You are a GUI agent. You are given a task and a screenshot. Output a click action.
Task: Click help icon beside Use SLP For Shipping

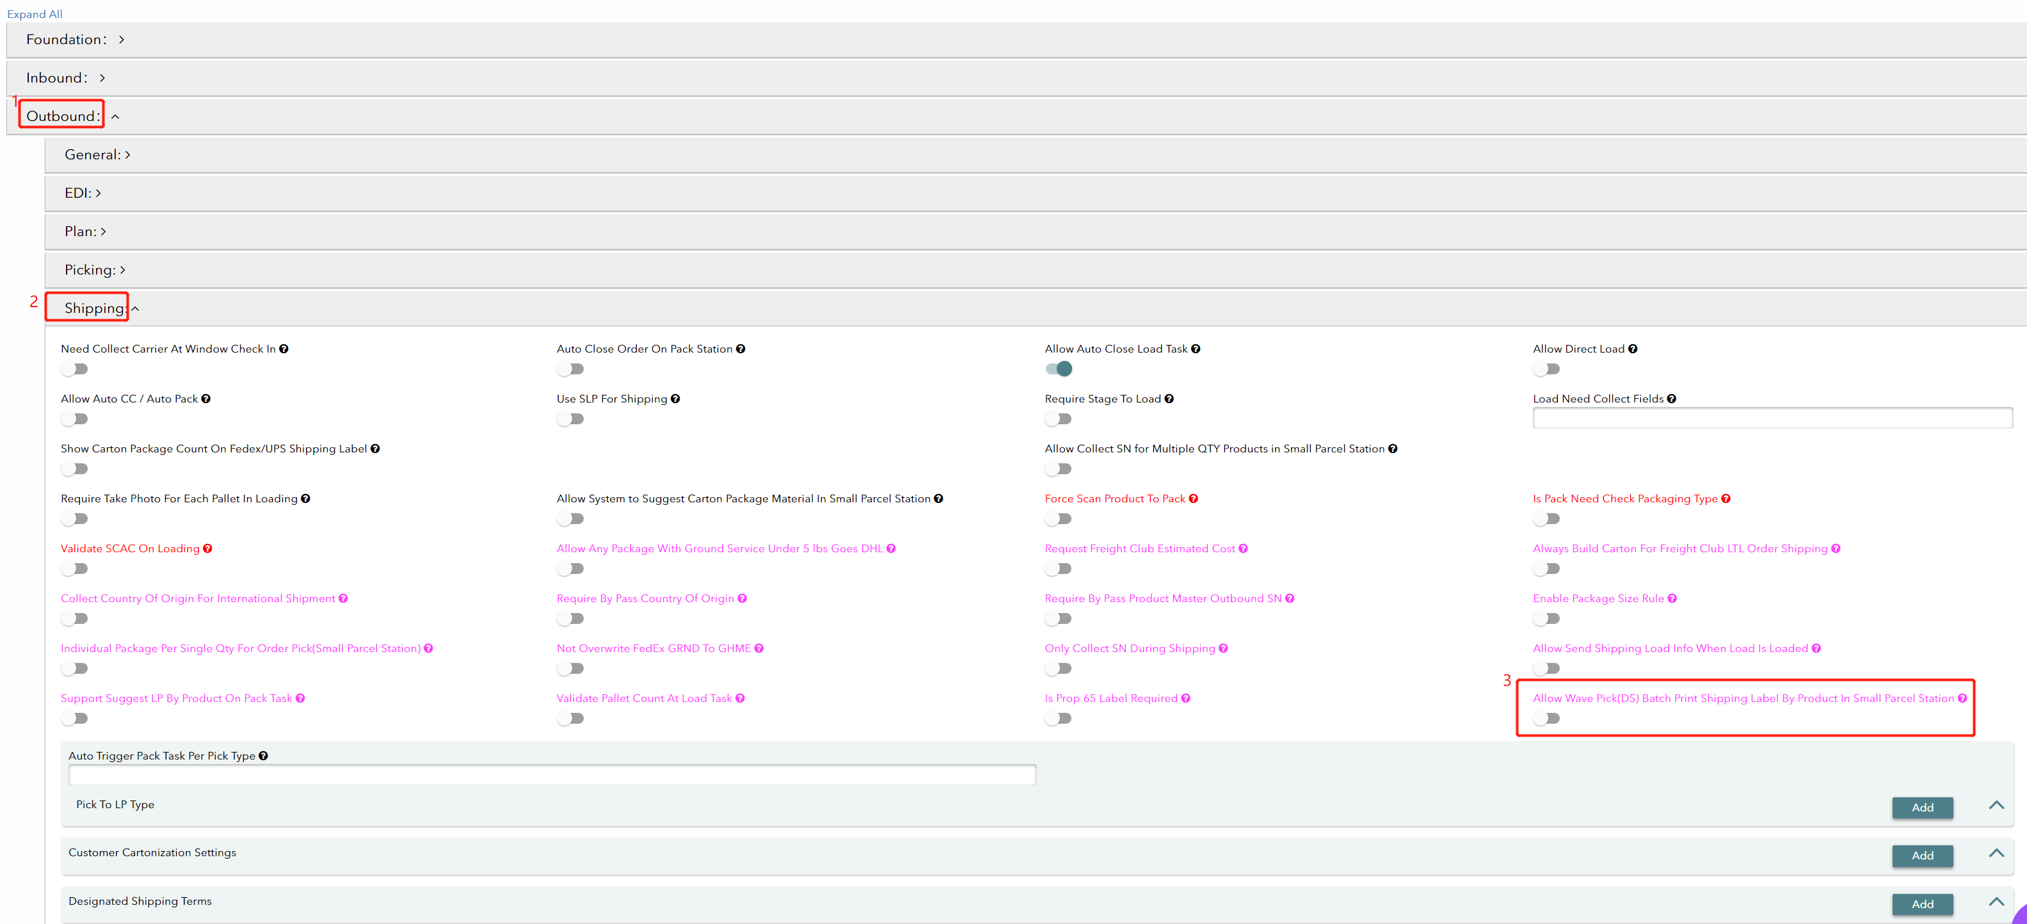tap(675, 399)
